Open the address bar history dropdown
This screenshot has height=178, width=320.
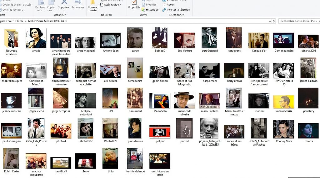[270, 21]
